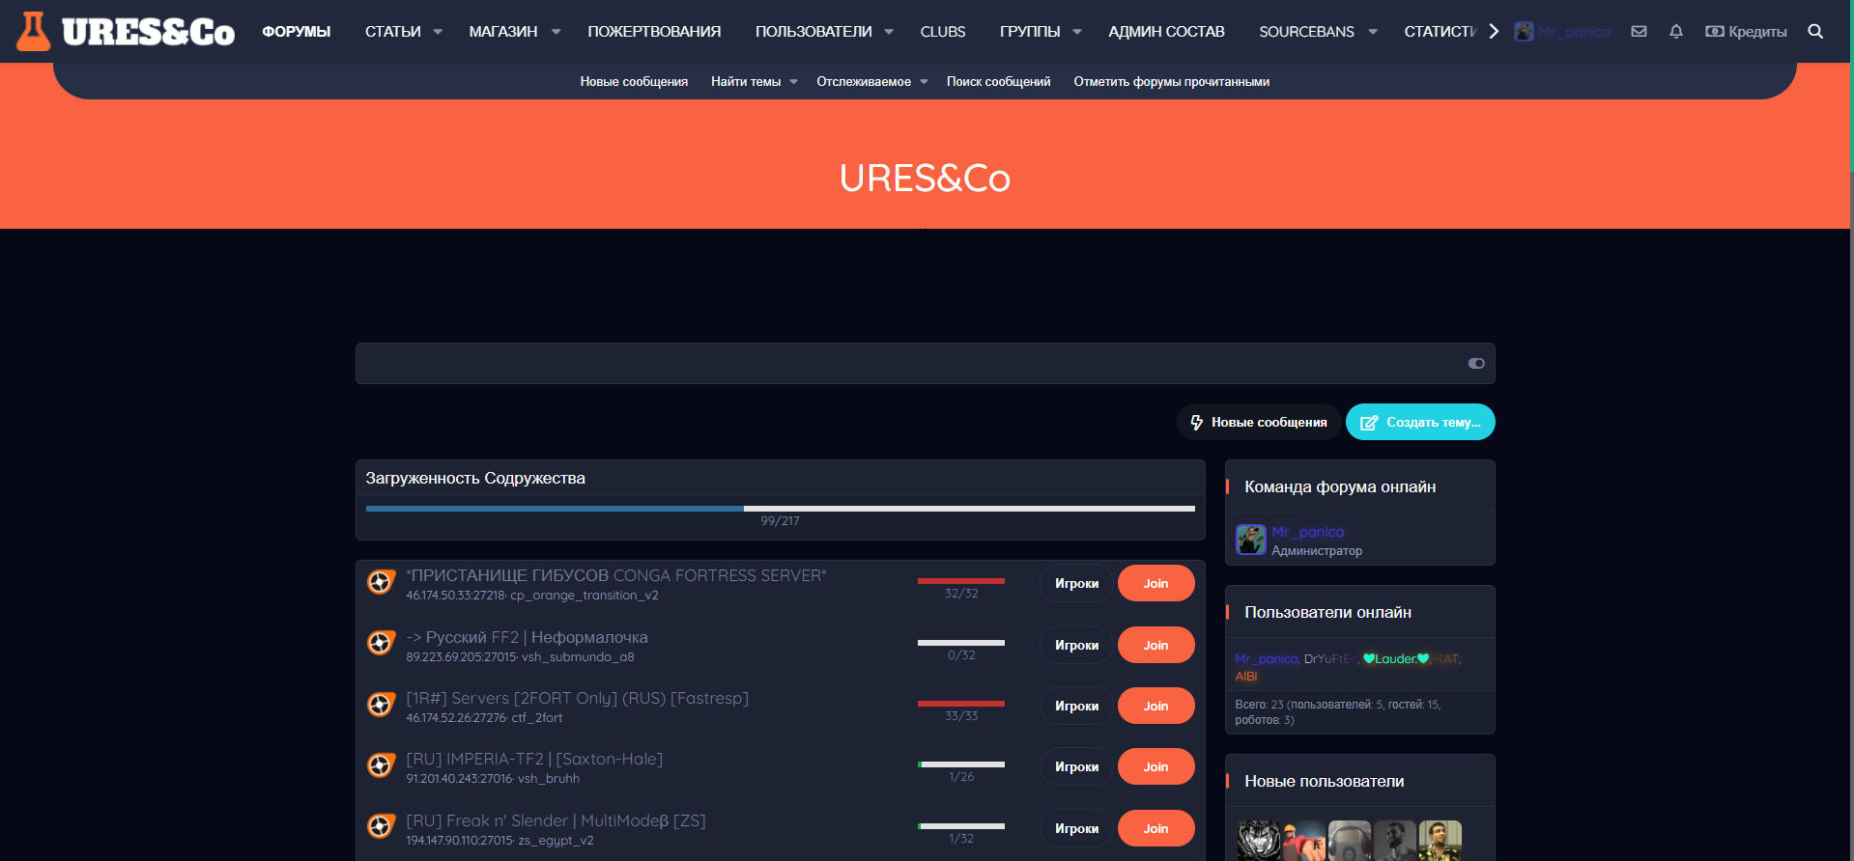Join the Русский FF2 Неформалочка server

coord(1155,645)
